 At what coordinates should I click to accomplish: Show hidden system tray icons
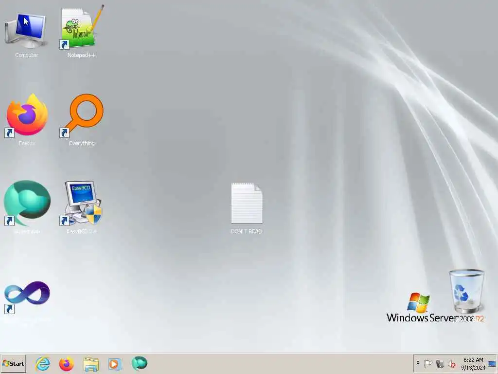[x=418, y=363]
